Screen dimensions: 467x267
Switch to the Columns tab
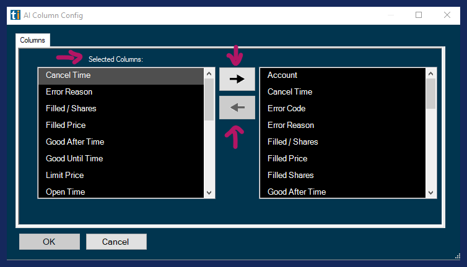tap(33, 40)
